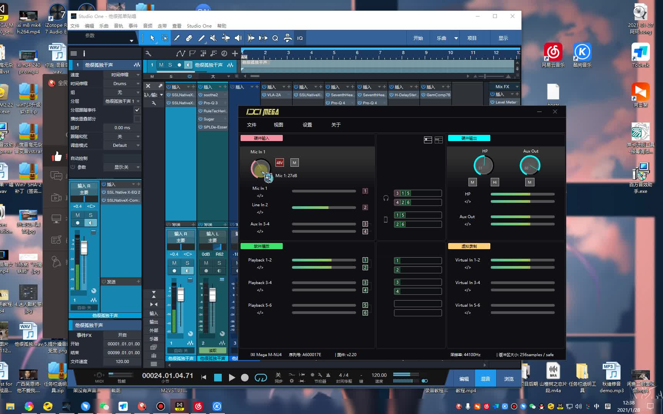The width and height of the screenshot is (663, 414).
Task: Open the 设置 menu in IXI Mega
Action: (x=307, y=125)
